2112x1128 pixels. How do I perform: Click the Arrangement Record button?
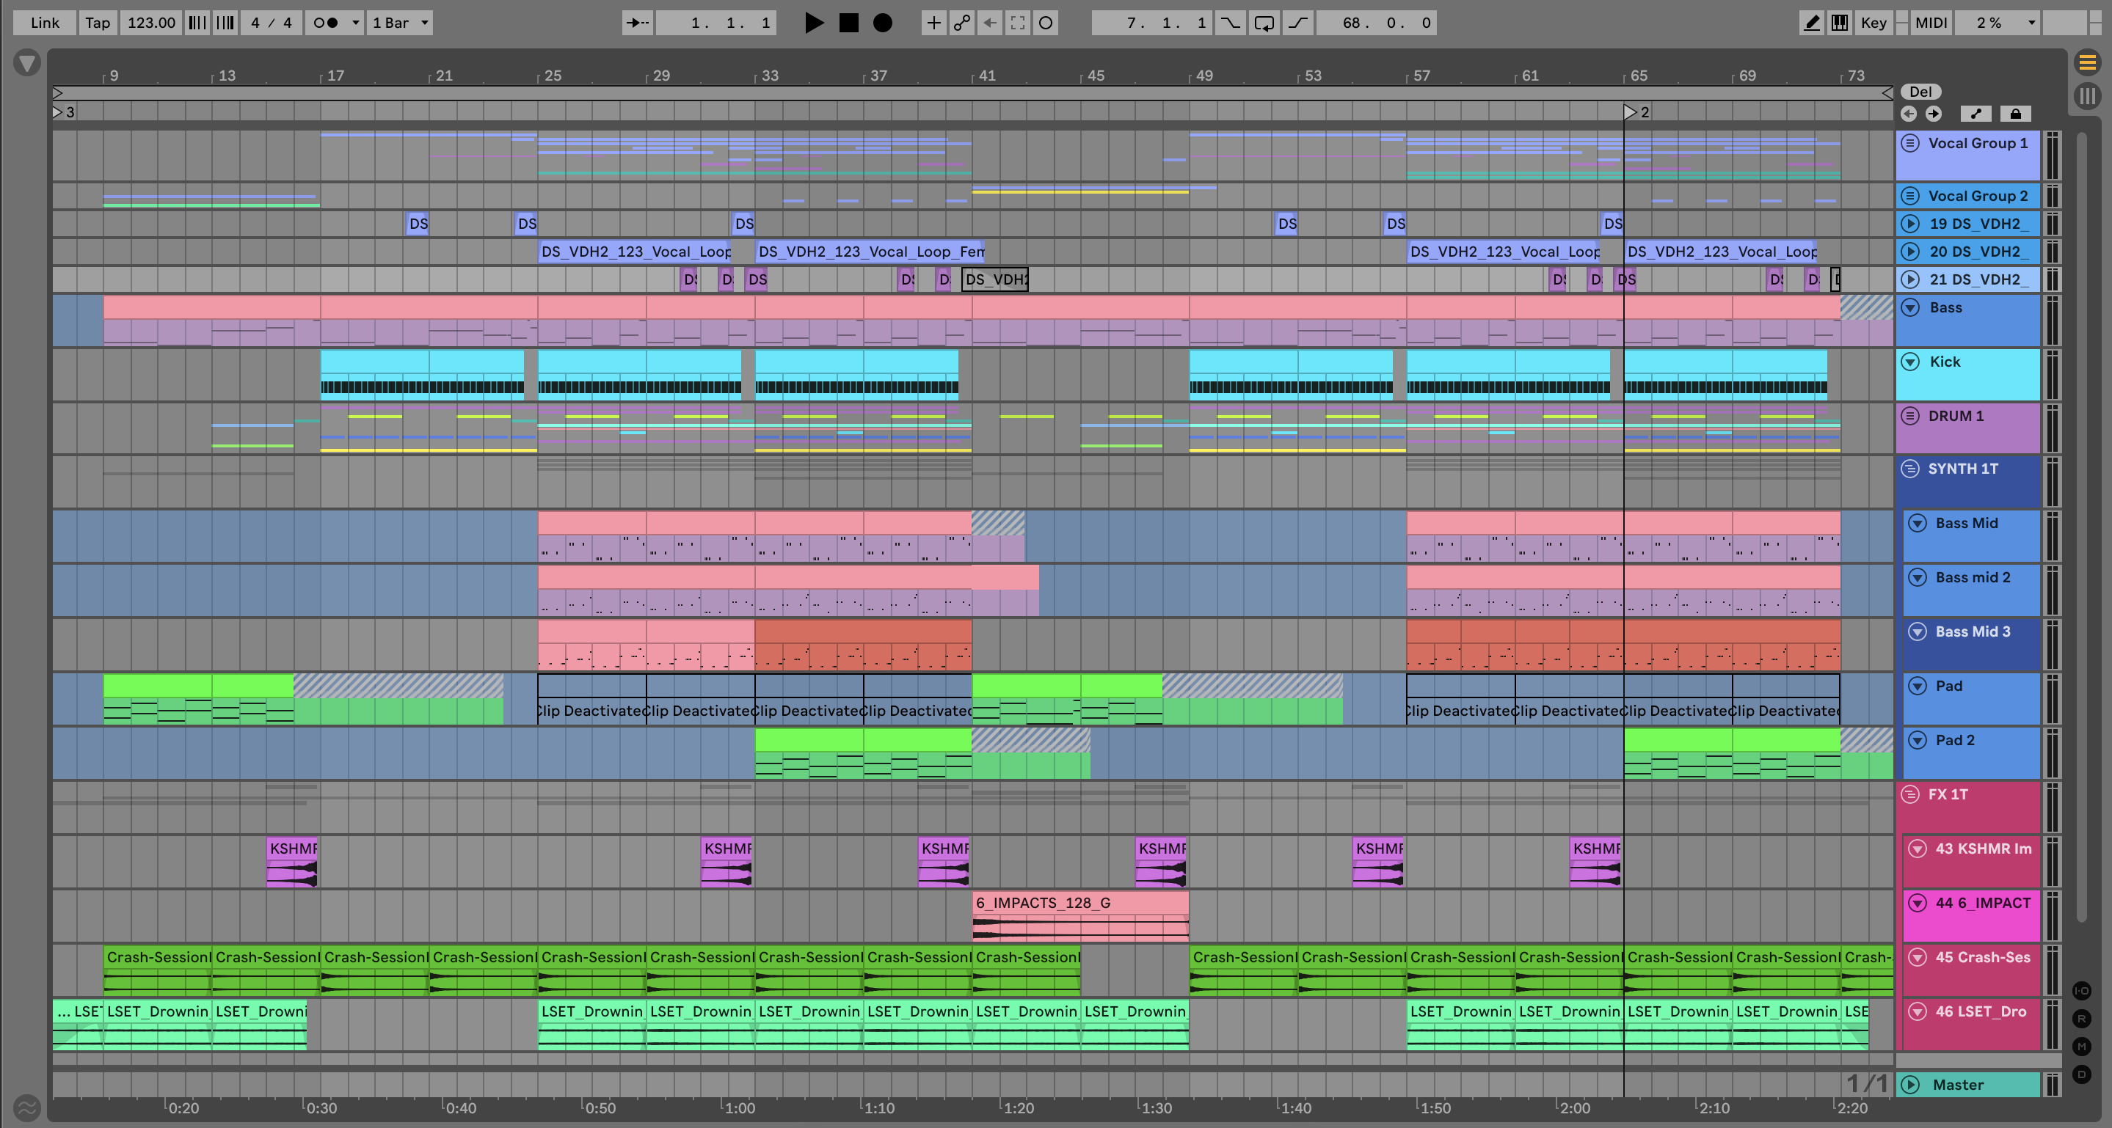click(x=882, y=23)
